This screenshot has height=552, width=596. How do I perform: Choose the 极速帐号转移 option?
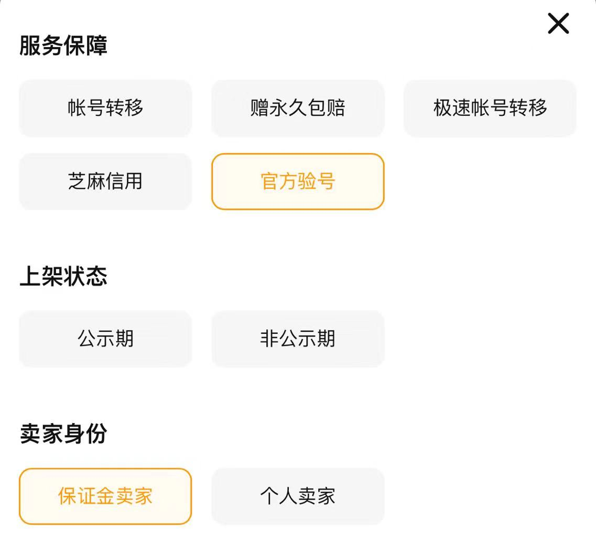pyautogui.click(x=490, y=108)
